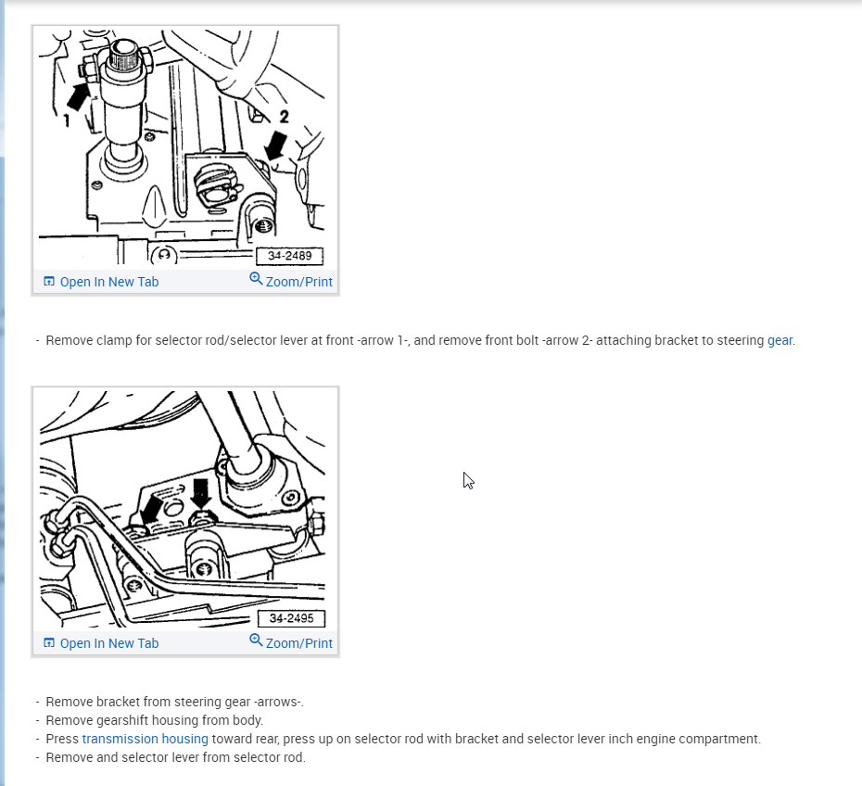Click the steering gear bracket diagram image
The height and width of the screenshot is (786, 862).
click(x=182, y=509)
